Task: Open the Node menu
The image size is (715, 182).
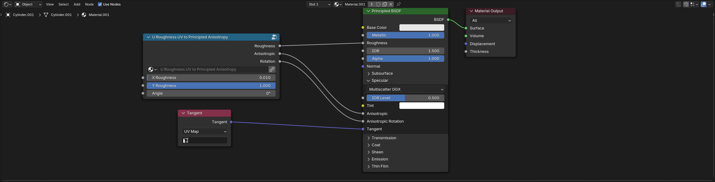Action: click(89, 4)
